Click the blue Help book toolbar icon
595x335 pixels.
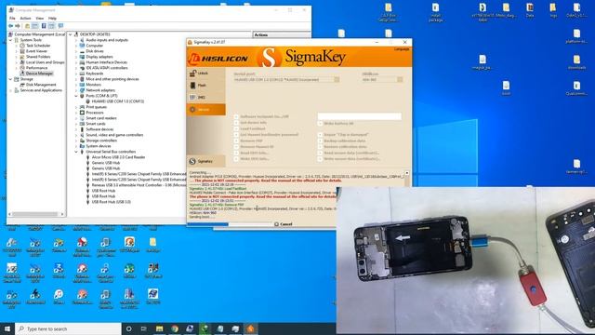(x=44, y=26)
